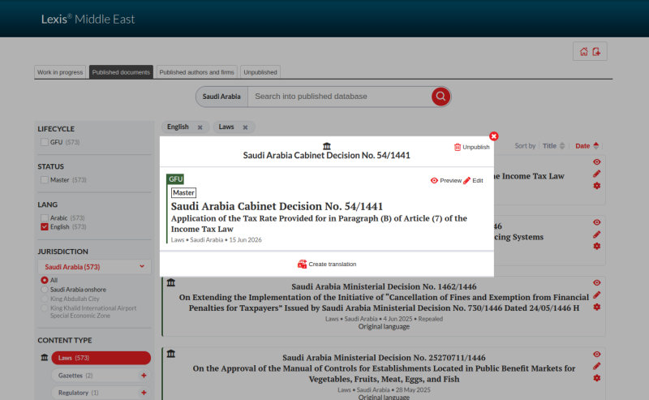Screen dimensions: 649x400
Task: Click Unpublish trash icon in popup
Action: tap(458, 147)
